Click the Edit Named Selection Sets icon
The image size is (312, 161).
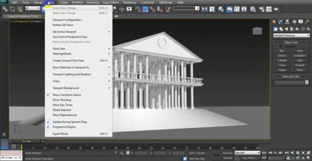168,9
